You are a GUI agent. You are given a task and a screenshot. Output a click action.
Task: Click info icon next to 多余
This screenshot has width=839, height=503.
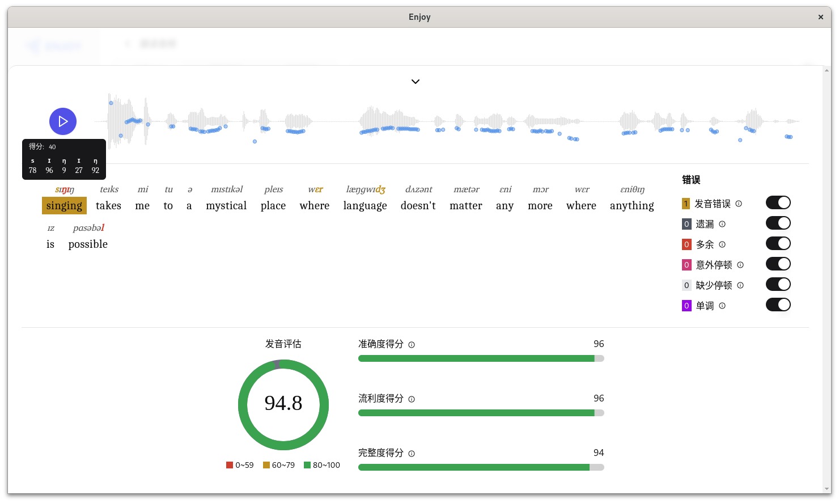(722, 244)
